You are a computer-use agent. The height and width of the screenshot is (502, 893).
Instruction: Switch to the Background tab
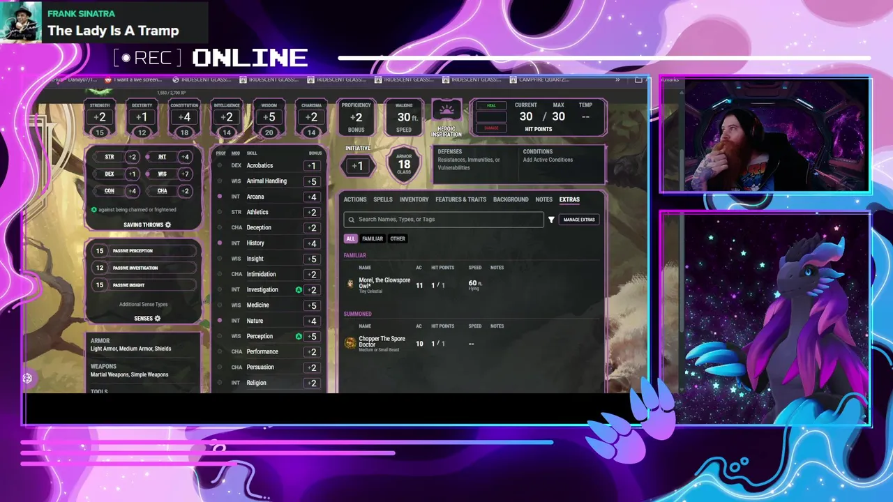[511, 199]
